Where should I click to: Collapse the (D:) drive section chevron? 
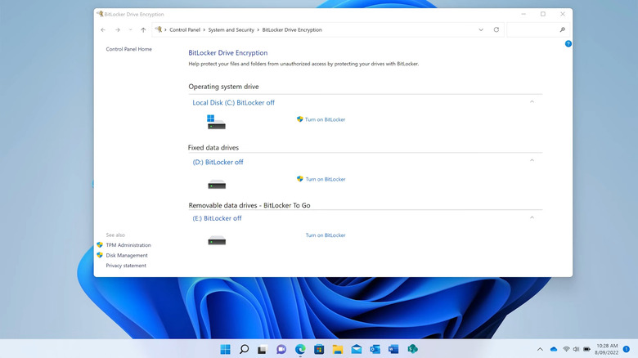pyautogui.click(x=532, y=161)
